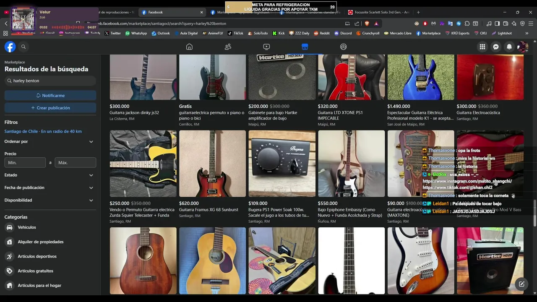The height and width of the screenshot is (302, 537).
Task: Open the account profile picture menu
Action: pyautogui.click(x=523, y=47)
